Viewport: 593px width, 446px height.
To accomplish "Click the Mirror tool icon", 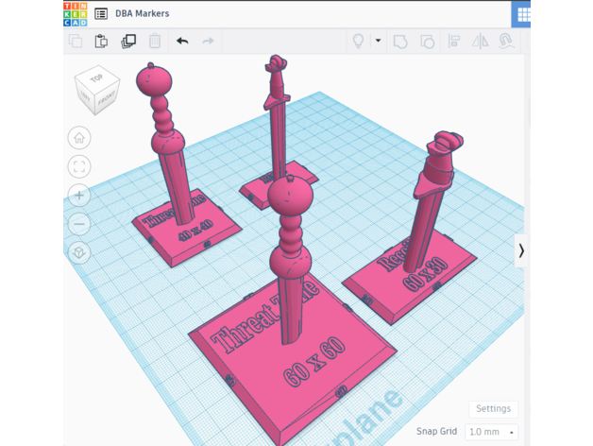I will point(480,42).
